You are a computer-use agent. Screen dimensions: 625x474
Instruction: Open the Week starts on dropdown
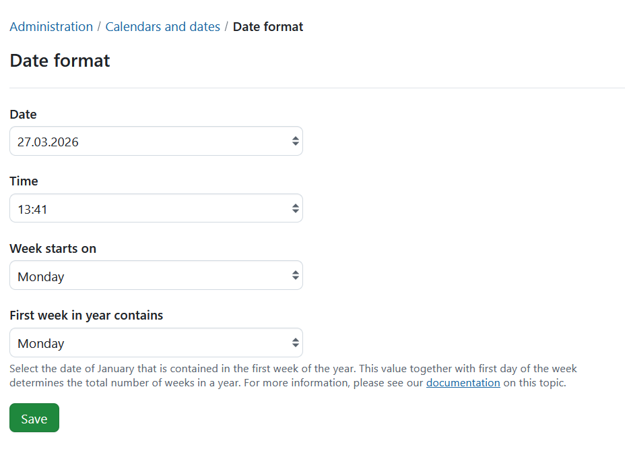(156, 275)
